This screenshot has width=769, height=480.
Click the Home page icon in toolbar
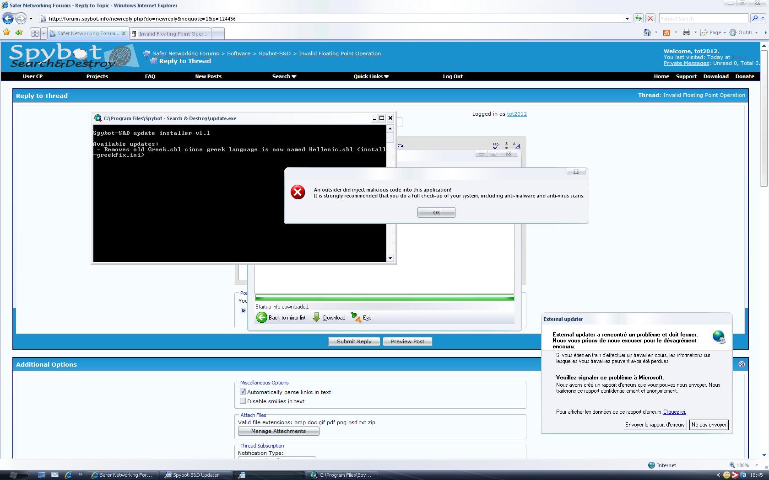coord(647,32)
